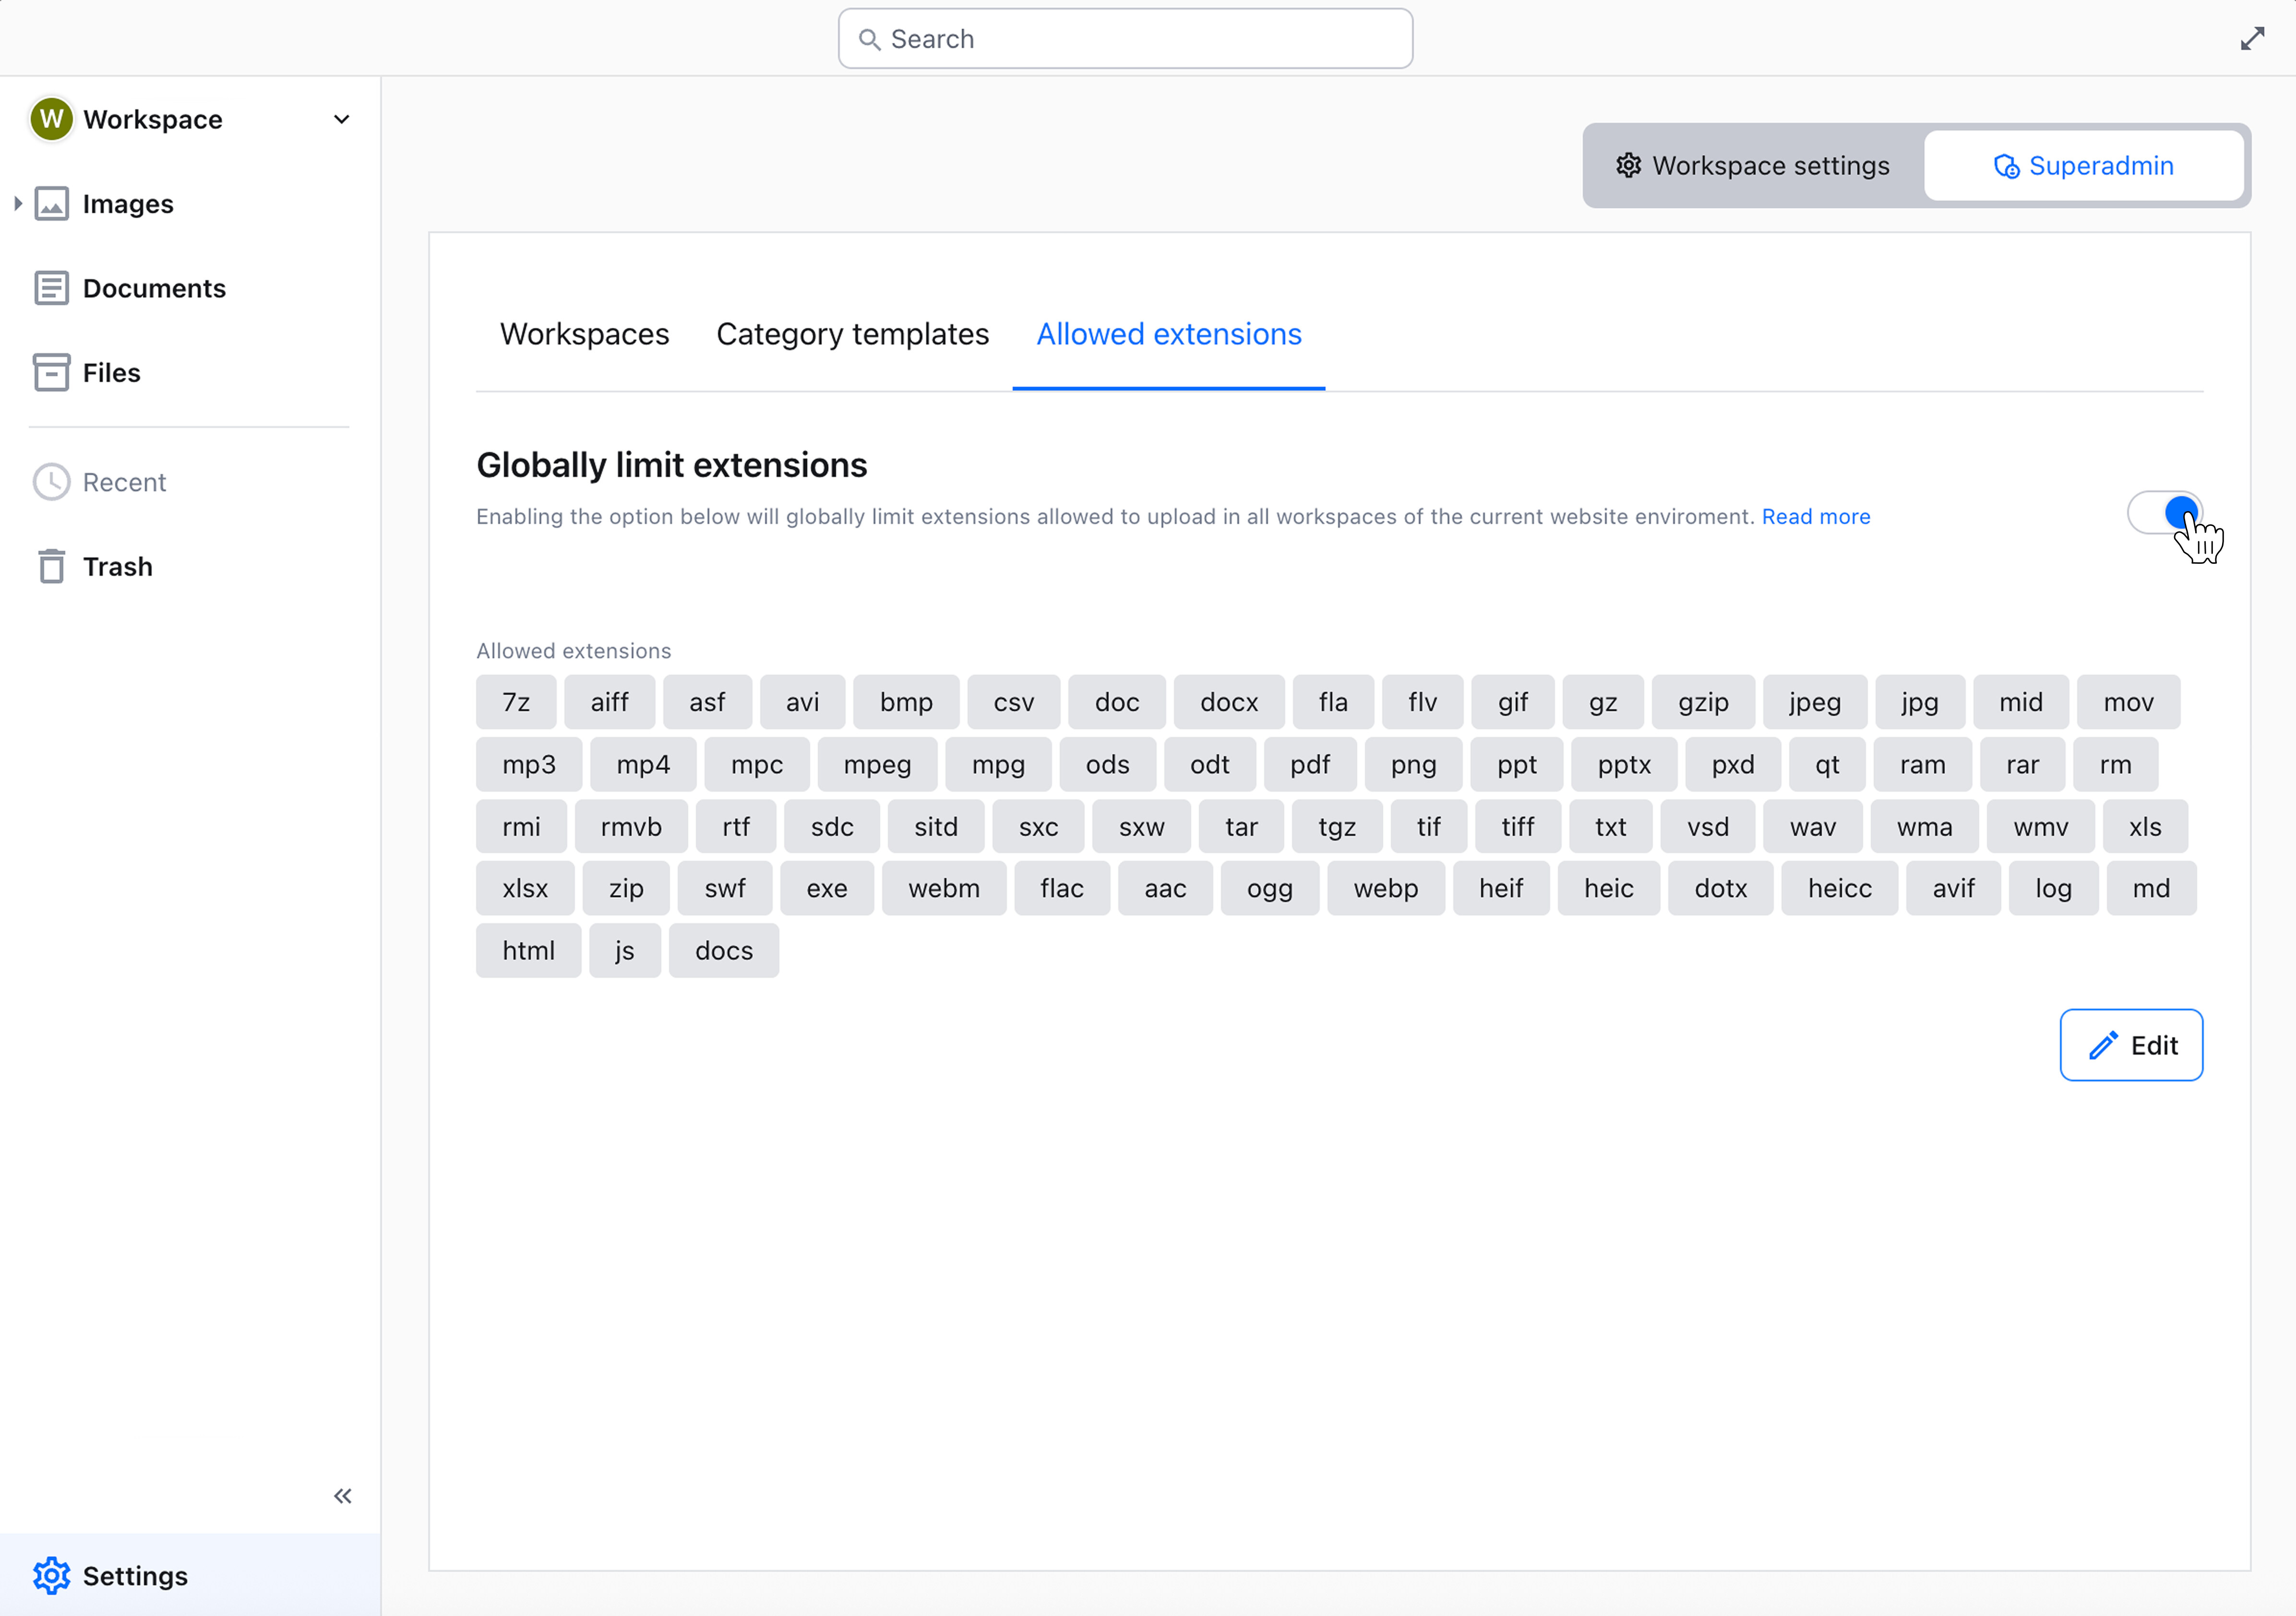Open the Read more link
2296x1616 pixels.
pyautogui.click(x=1815, y=517)
